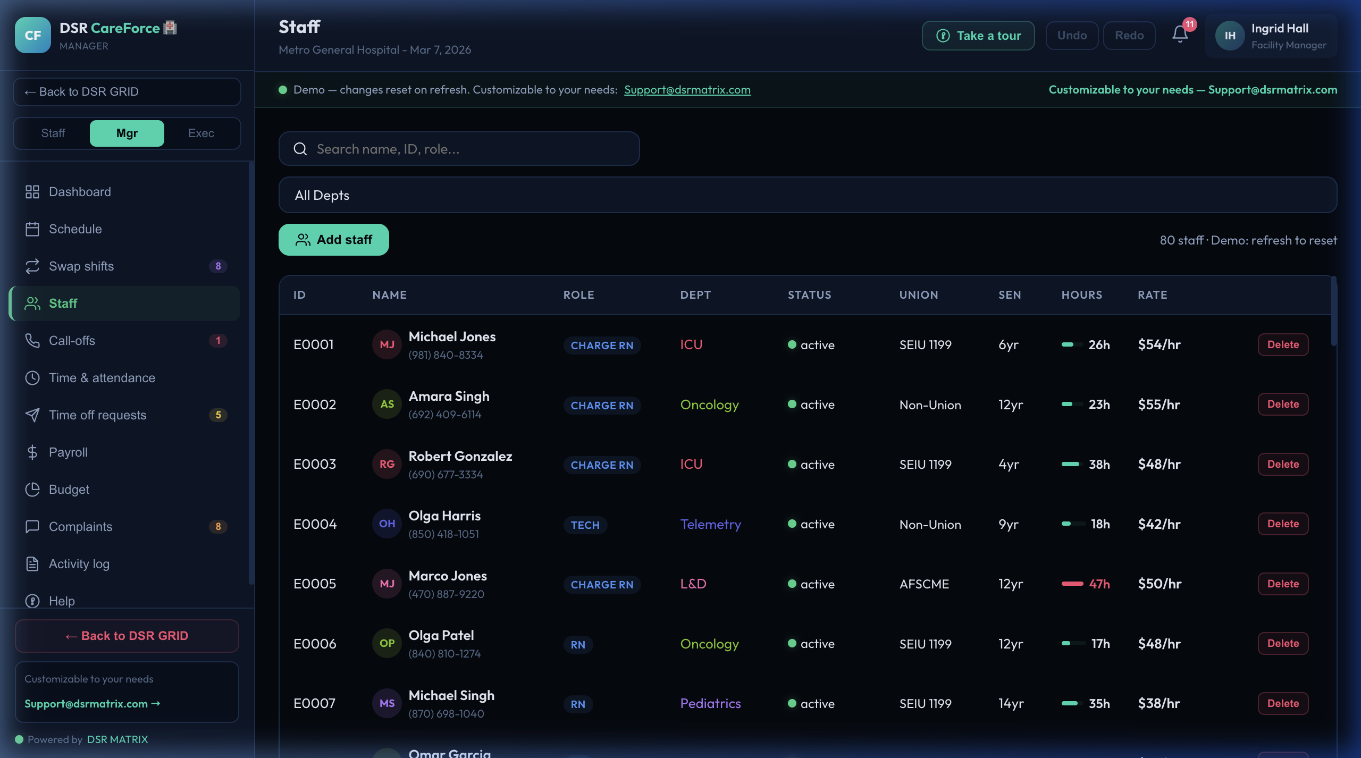1361x758 pixels.
Task: Click the Complaints speech bubble icon
Action: coord(32,527)
